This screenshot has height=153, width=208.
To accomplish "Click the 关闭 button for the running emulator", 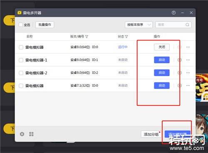I will (162, 47).
